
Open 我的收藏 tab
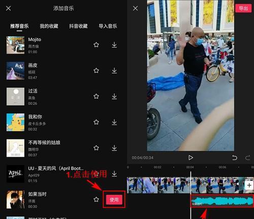49,26
